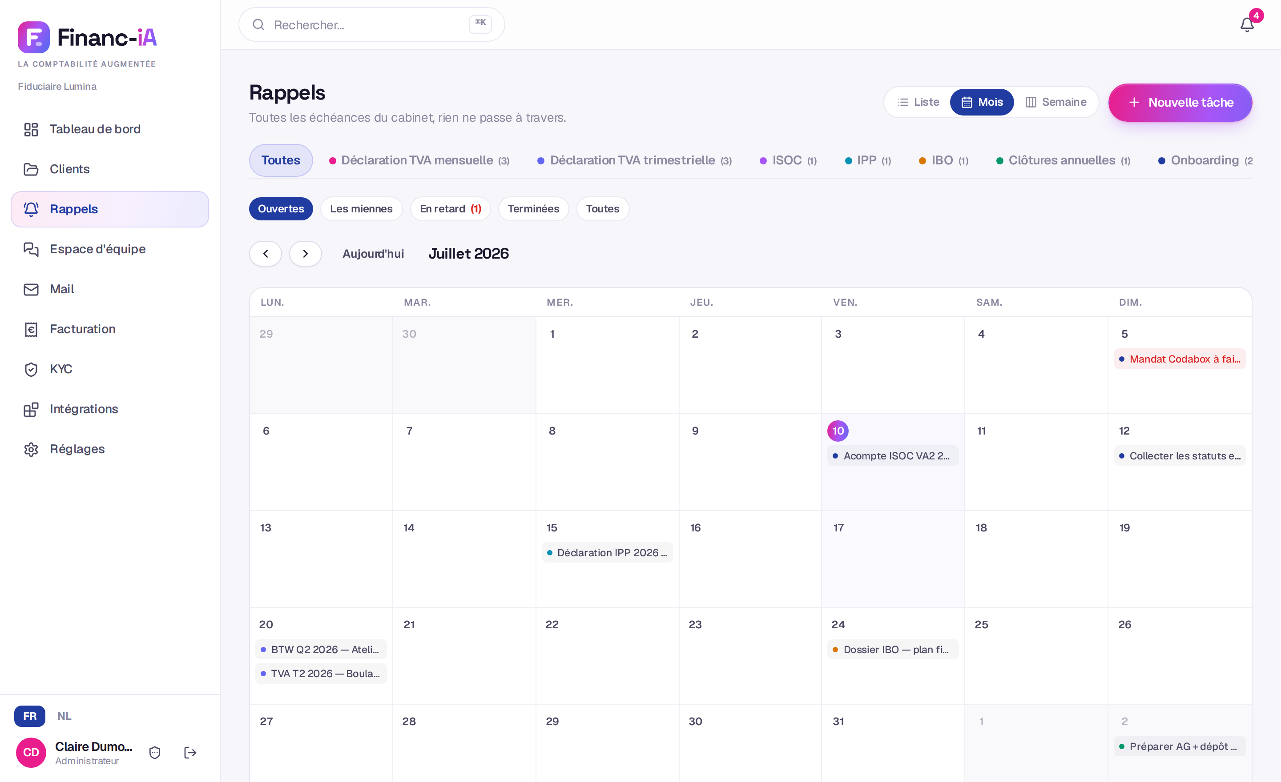1281x782 pixels.
Task: Click the Rechercher search field
Action: 371,24
